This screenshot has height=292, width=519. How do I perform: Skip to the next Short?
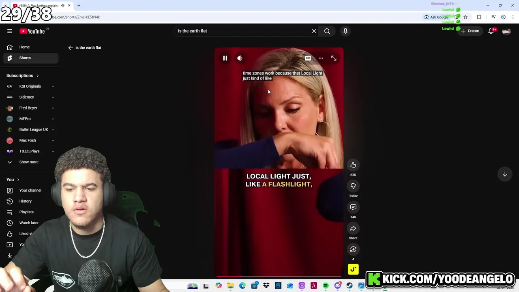pyautogui.click(x=505, y=174)
